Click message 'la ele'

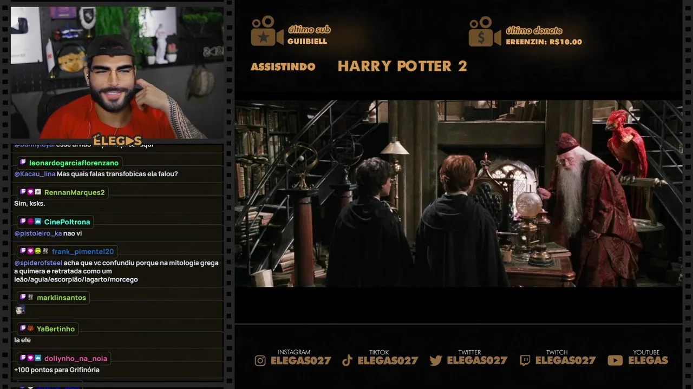click(x=22, y=340)
